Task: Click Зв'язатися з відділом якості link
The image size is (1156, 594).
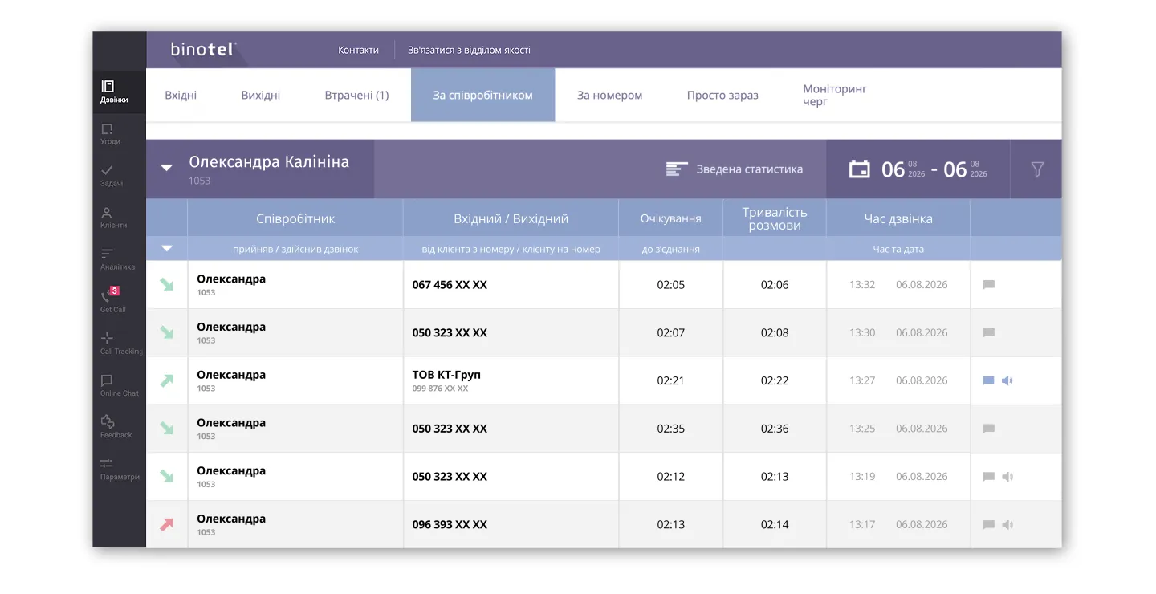Action: click(469, 50)
